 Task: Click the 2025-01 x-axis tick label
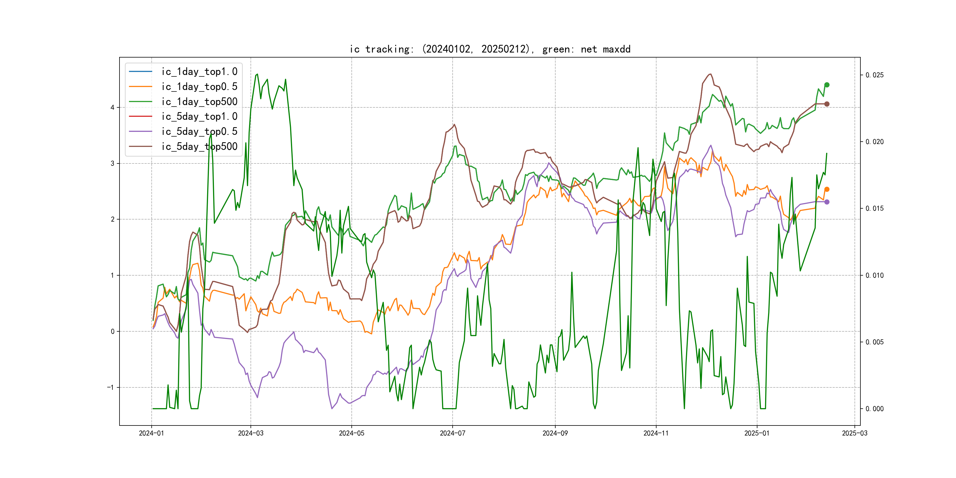pos(757,433)
